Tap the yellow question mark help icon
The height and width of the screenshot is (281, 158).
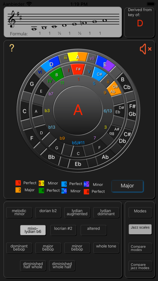point(12,48)
